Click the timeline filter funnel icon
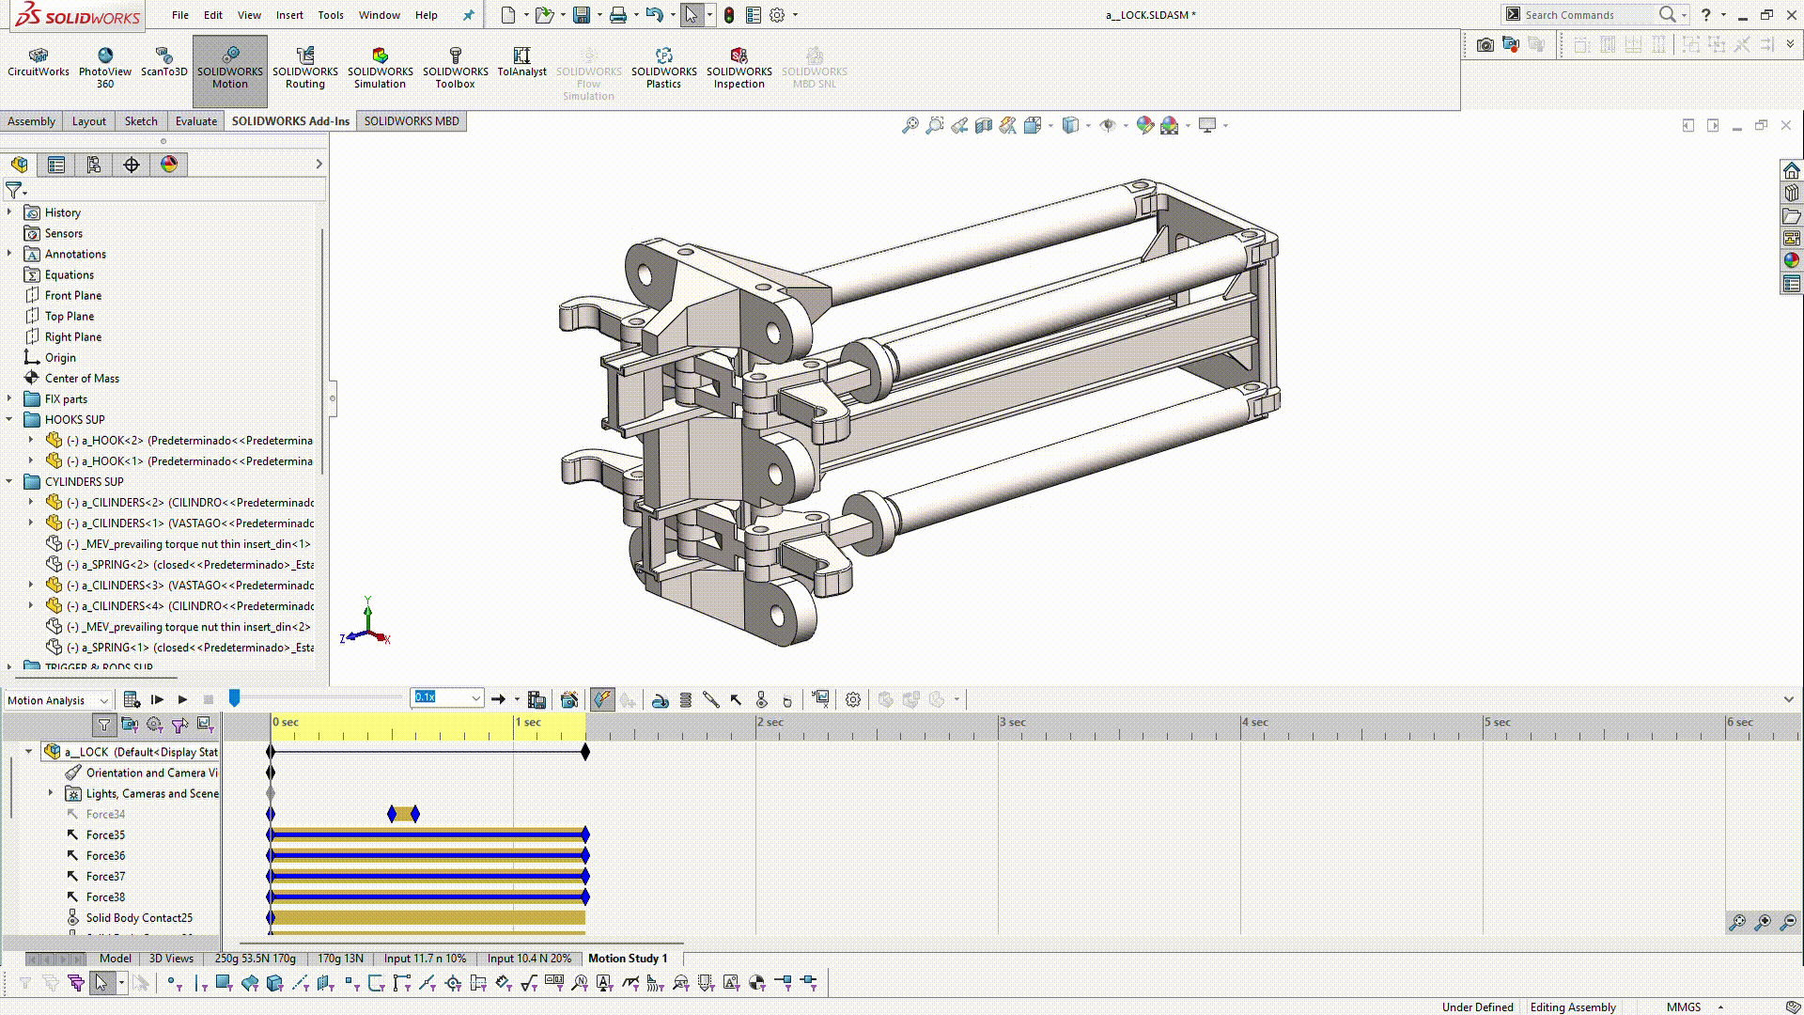 coord(104,725)
